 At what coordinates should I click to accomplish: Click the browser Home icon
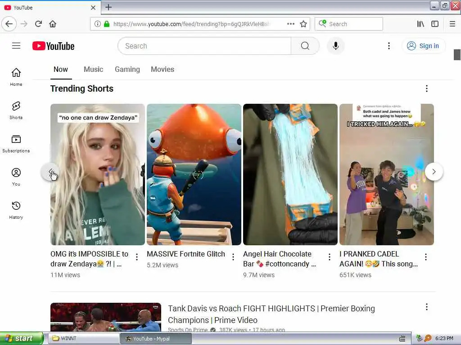pyautogui.click(x=53, y=24)
